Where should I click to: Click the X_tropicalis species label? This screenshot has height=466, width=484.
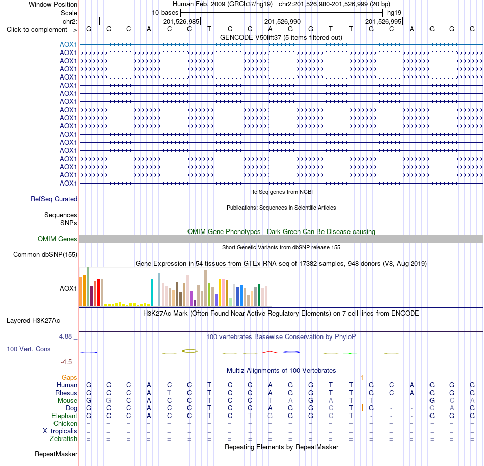pyautogui.click(x=60, y=431)
